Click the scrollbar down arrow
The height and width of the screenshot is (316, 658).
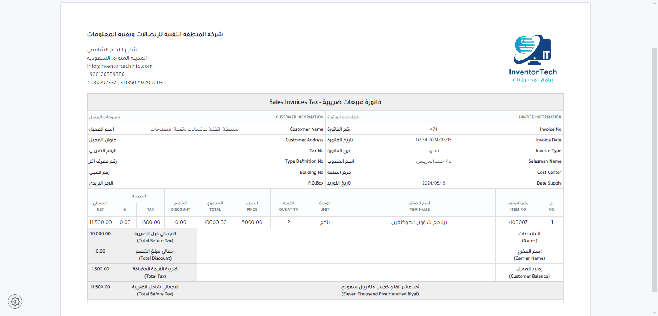pyautogui.click(x=654, y=313)
